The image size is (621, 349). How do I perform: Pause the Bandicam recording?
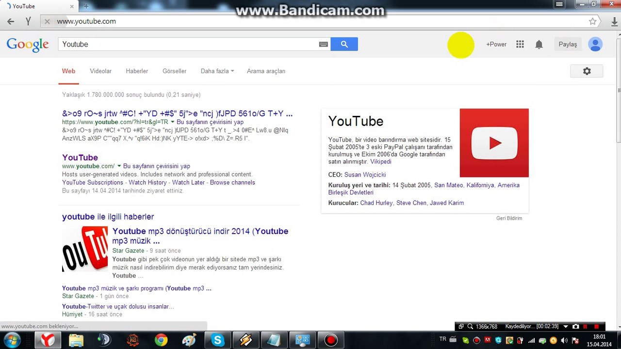[585, 326]
